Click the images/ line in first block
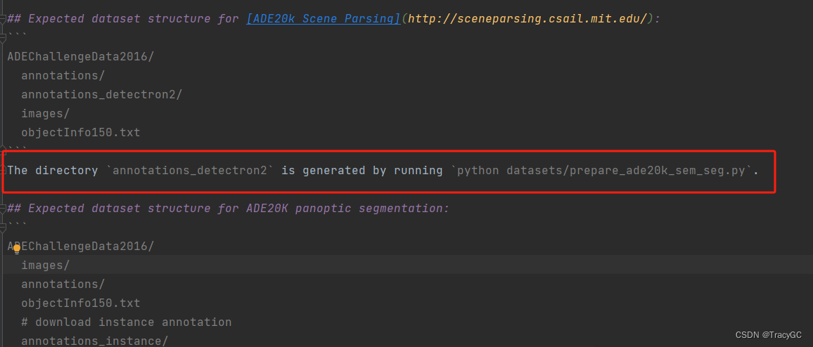Viewport: 813px width, 347px height. pyautogui.click(x=45, y=113)
